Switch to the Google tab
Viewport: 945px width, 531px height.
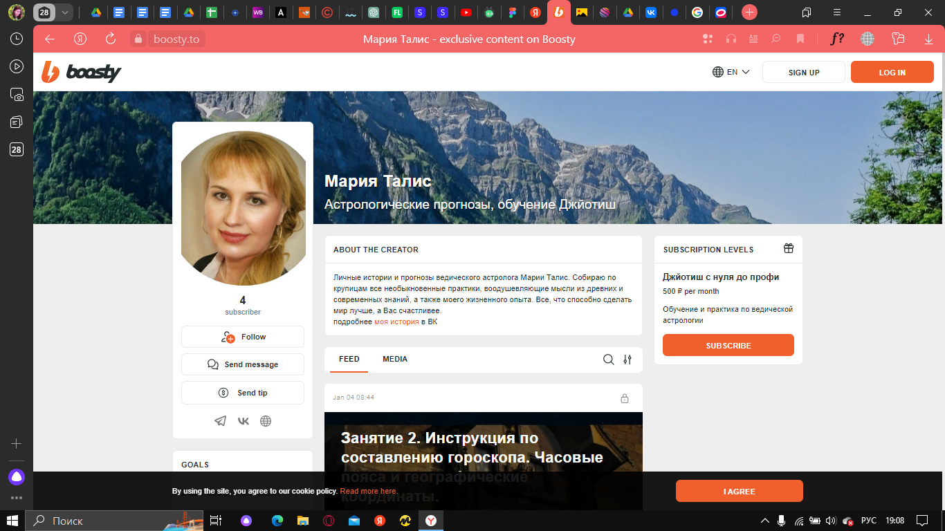point(697,12)
